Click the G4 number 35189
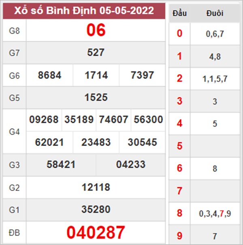Image resolution: width=243 pixels, height=245 pixels. point(79,120)
